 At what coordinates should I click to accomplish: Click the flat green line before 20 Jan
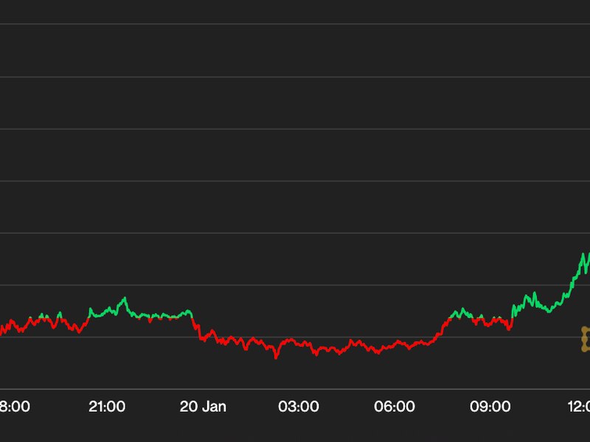point(166,316)
